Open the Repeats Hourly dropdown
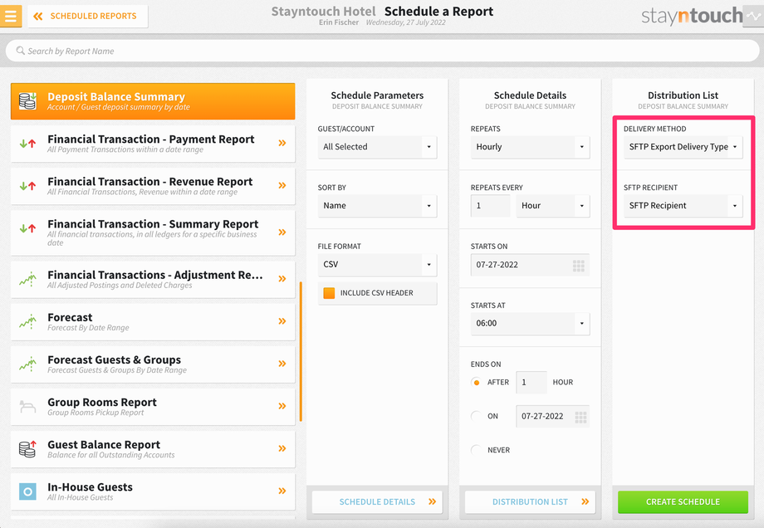764x528 pixels. tap(530, 147)
